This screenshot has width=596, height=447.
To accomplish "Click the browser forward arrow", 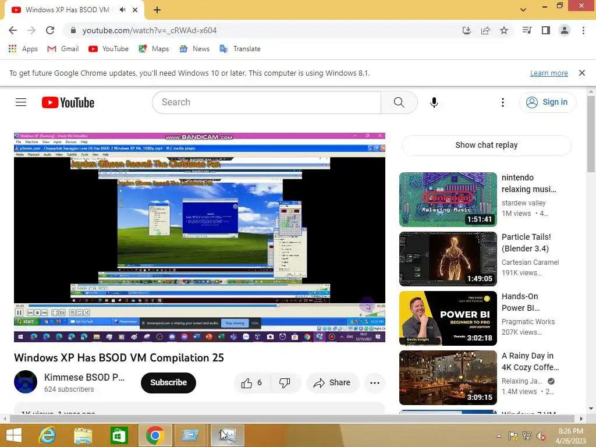I will tap(31, 30).
